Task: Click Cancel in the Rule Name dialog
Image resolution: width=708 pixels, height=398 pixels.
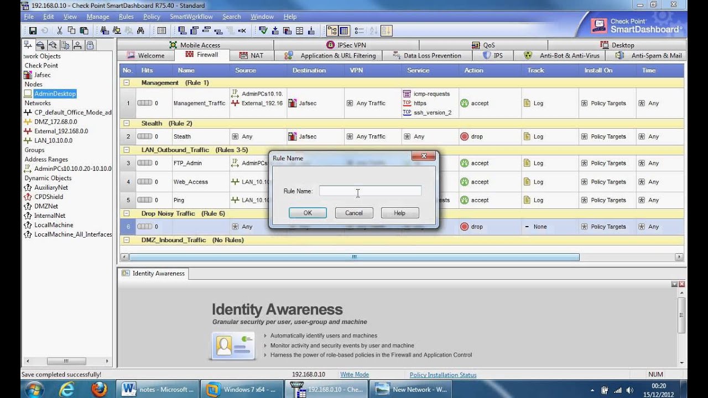Action: [354, 213]
